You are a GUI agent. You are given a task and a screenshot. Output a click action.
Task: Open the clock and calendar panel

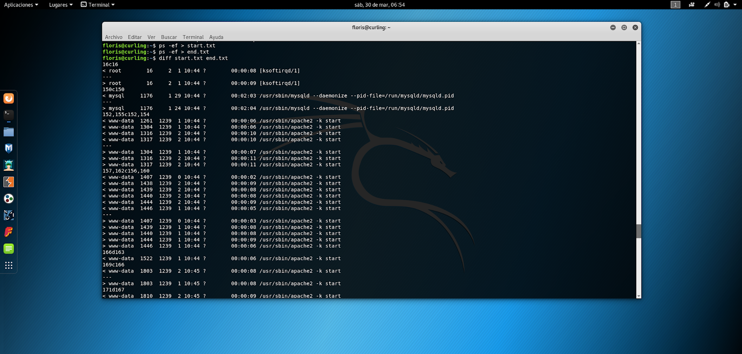click(379, 5)
